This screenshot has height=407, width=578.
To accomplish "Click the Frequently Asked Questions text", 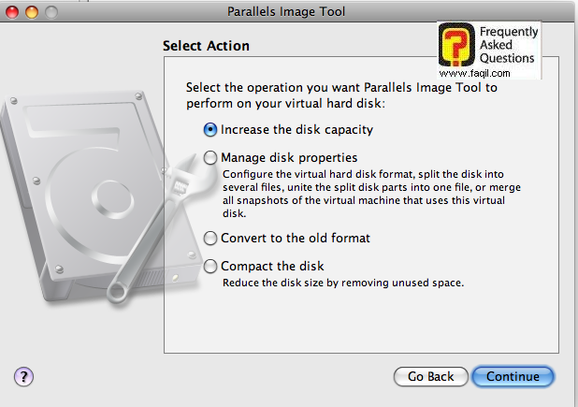I will 508,45.
